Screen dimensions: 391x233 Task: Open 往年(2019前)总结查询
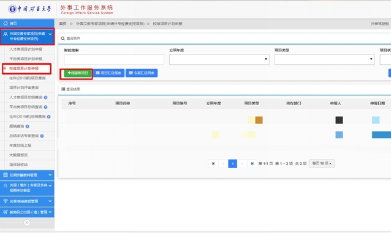pos(28,116)
